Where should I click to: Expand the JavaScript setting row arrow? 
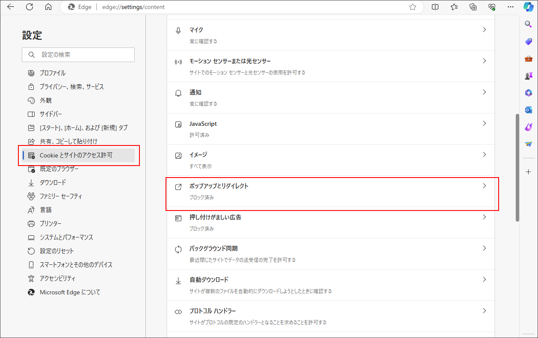(x=484, y=124)
